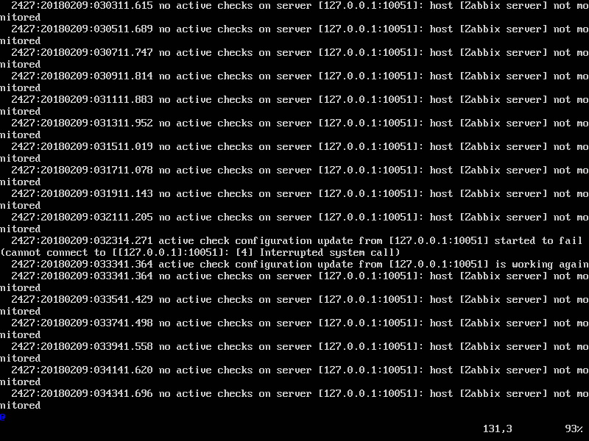Click the 032111.205 log line
This screenshot has height=441, width=589.
(294, 223)
